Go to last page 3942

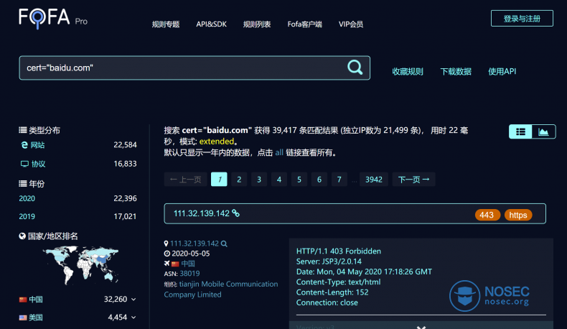(x=374, y=179)
